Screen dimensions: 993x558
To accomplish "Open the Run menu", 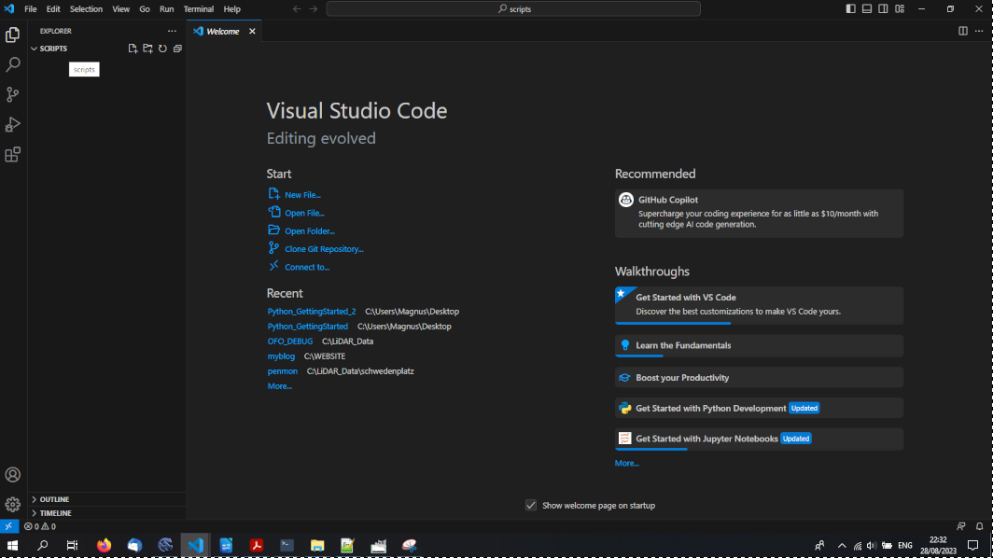I will coord(166,9).
